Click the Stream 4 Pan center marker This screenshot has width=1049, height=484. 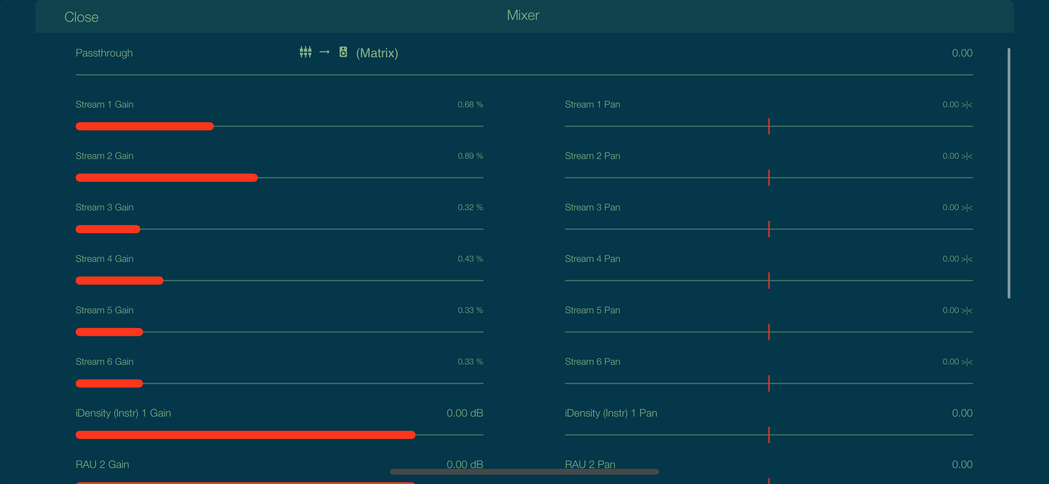[x=769, y=281]
